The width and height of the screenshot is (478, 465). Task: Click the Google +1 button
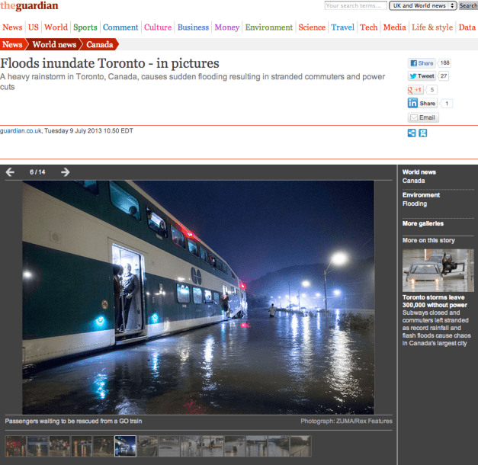click(x=415, y=90)
